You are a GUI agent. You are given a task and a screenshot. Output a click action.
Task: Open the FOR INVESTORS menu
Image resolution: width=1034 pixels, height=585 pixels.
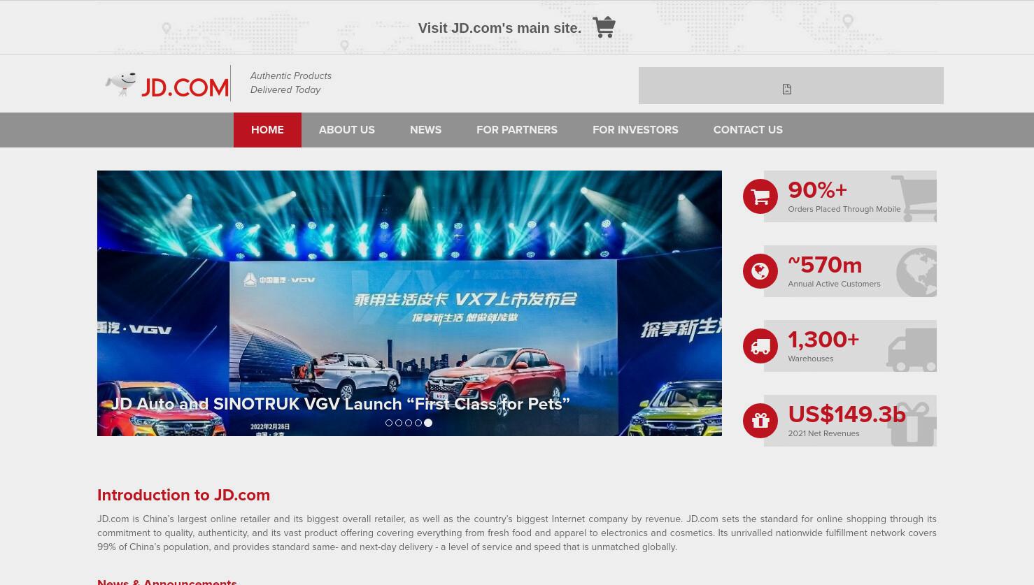point(635,129)
